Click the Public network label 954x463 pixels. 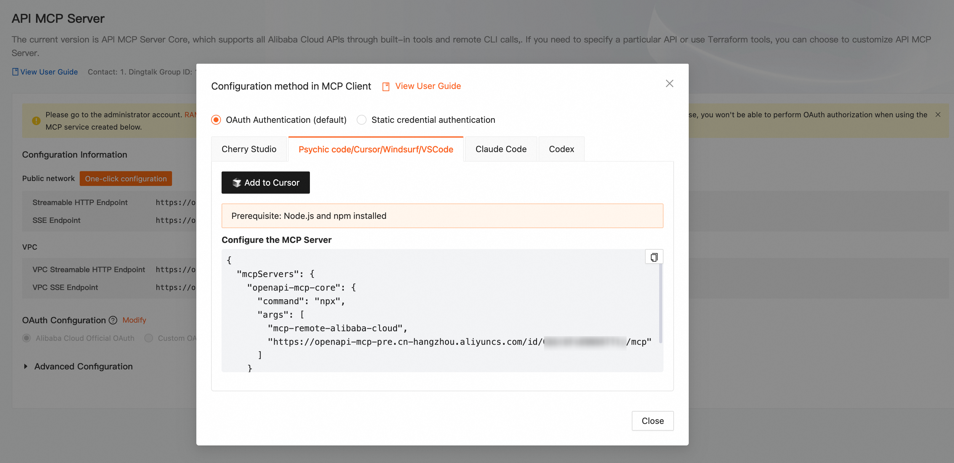click(x=49, y=179)
